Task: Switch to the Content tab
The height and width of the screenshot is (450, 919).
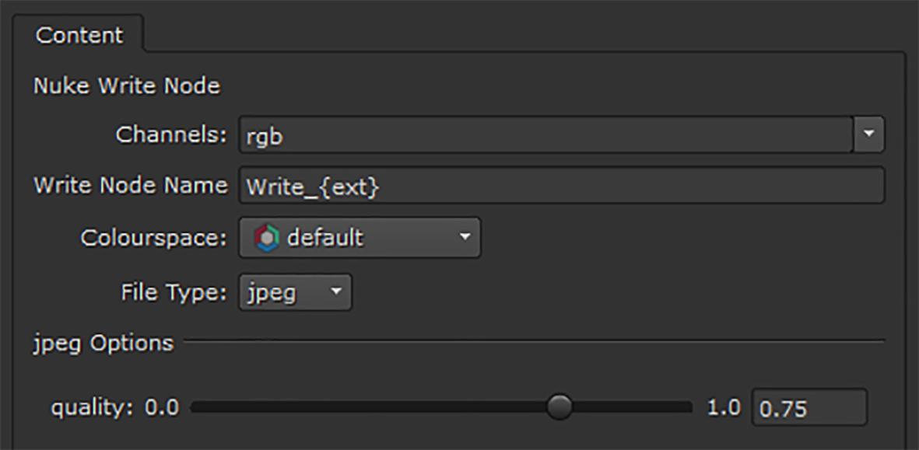Action: pos(79,35)
